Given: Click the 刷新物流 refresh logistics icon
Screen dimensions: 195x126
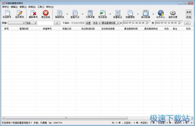Looking at the screenshot, I should coord(60,13).
